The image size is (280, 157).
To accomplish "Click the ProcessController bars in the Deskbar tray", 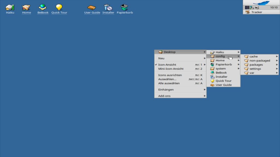I will coord(247,7).
